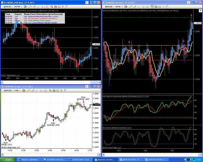Viewport: 203px width, 162px height.
Task: Select the Richmond Manufacturing Index news row
Action: 35,17
